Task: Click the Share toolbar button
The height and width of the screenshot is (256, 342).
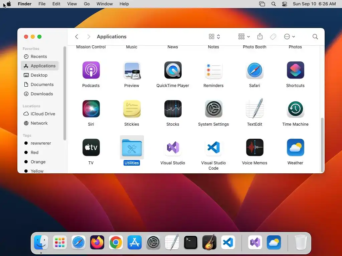Action: pos(260,37)
